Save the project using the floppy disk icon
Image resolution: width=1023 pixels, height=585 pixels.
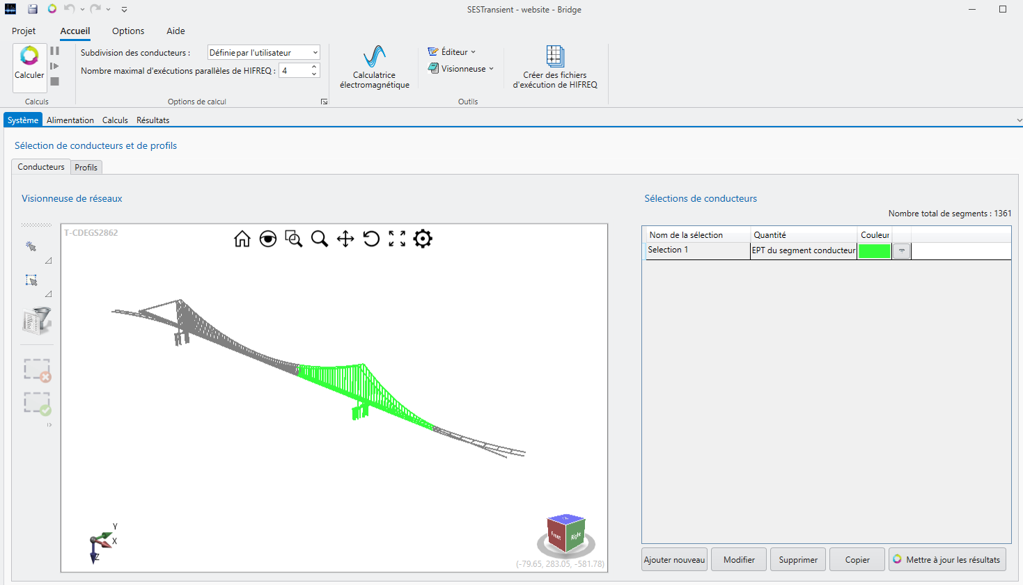coord(33,9)
